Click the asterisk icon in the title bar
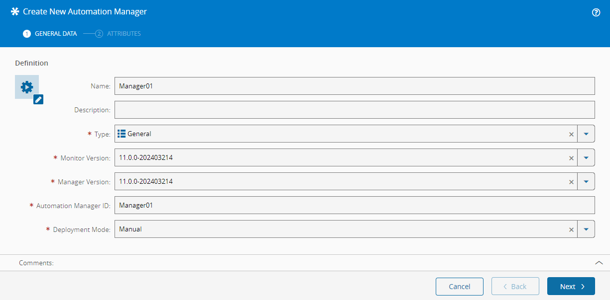Screen dimensions: 610x300 tap(15, 11)
